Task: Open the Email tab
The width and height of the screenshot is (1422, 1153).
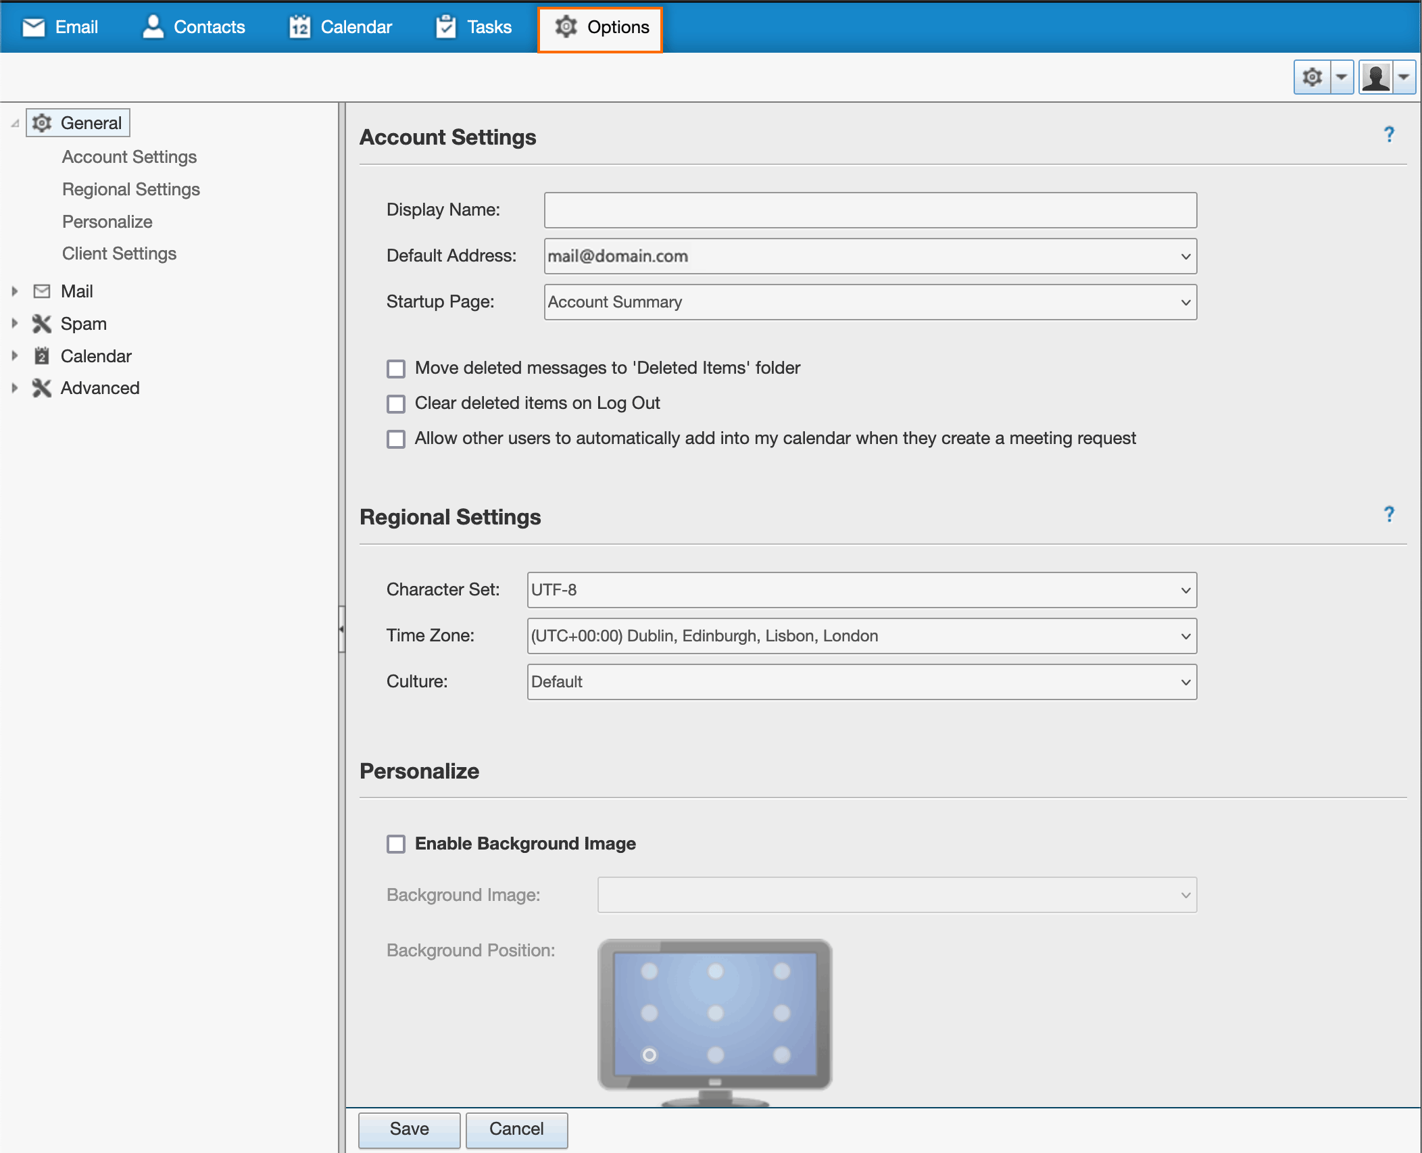Action: tap(59, 27)
